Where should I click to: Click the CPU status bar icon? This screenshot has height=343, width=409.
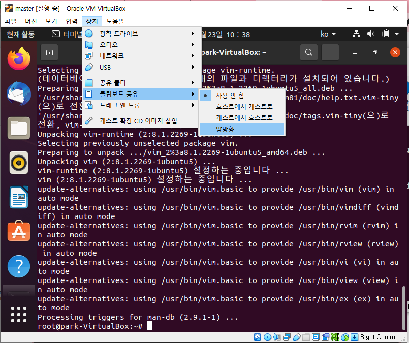(x=335, y=337)
